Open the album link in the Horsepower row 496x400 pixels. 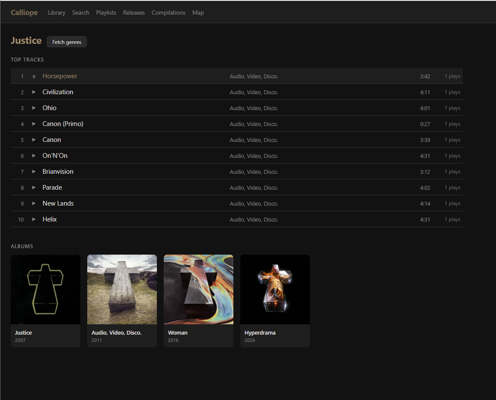(254, 76)
